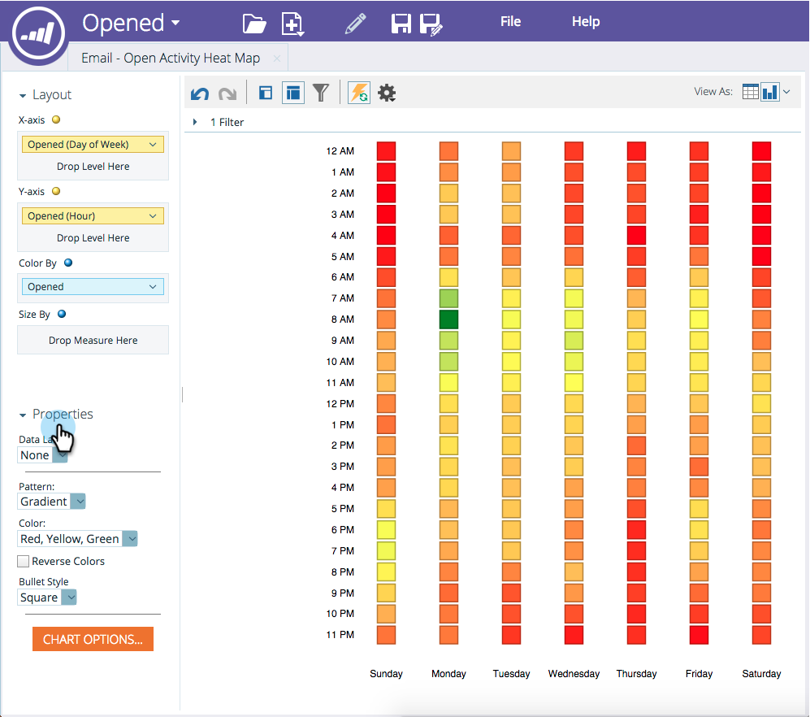The image size is (810, 717).
Task: Click the Save floppy disk icon
Action: point(401,24)
